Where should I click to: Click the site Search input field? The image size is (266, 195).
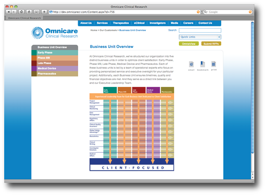(200, 31)
